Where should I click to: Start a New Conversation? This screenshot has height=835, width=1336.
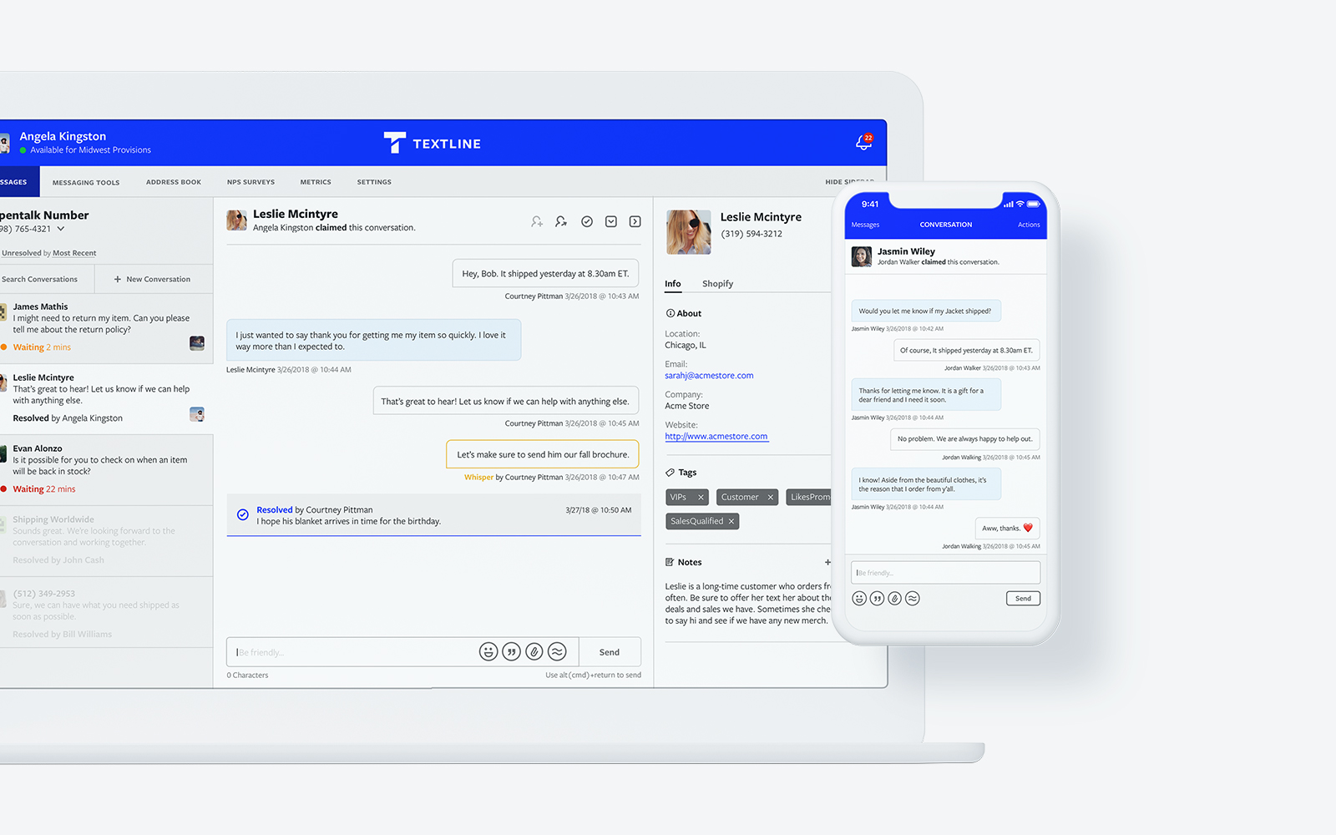click(x=153, y=280)
